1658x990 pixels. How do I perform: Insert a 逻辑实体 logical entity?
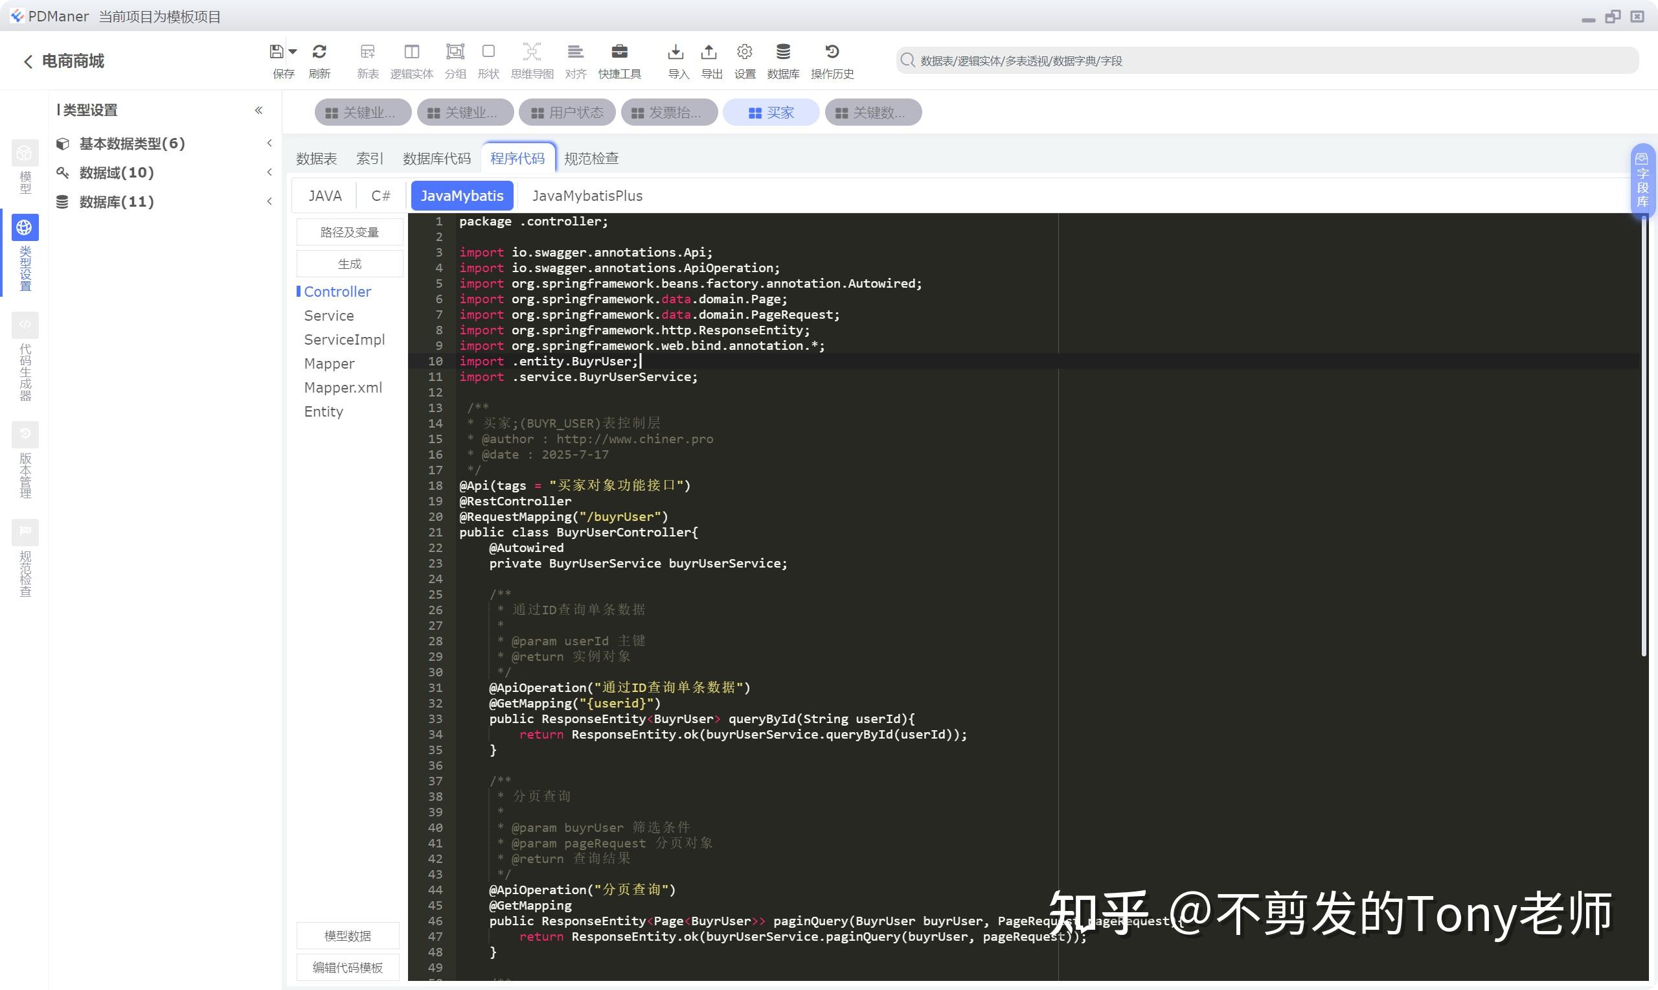(411, 60)
